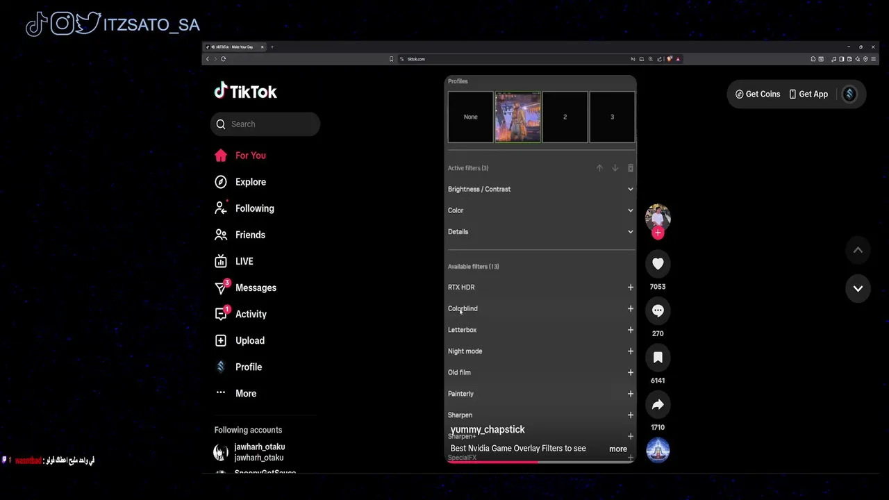The width and height of the screenshot is (889, 500).
Task: Go to the previous video arrow
Action: click(858, 250)
